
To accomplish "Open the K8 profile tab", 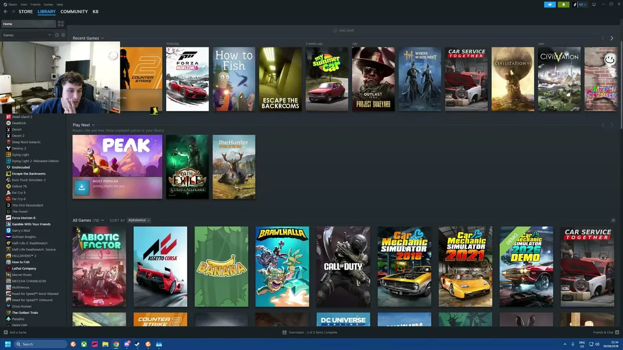I will pyautogui.click(x=95, y=12).
